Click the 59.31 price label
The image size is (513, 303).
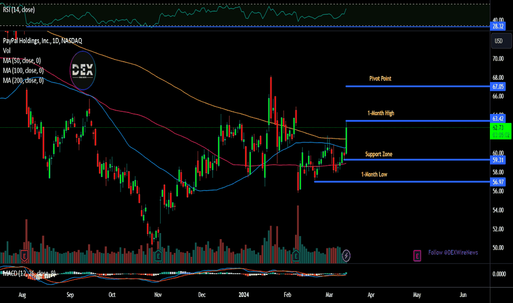pos(498,160)
